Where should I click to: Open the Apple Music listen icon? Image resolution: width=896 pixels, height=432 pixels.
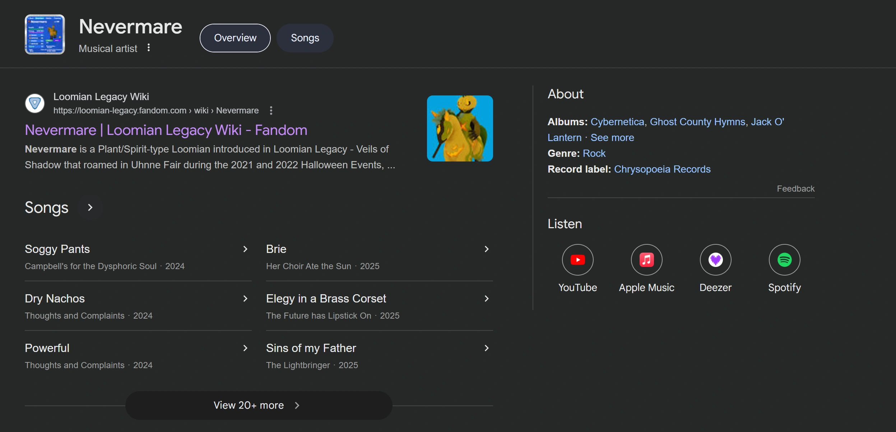(646, 260)
